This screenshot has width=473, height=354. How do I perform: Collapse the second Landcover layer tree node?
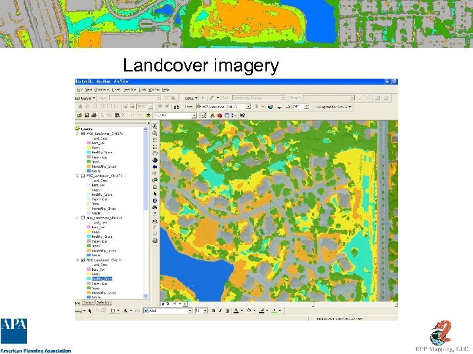(78, 176)
